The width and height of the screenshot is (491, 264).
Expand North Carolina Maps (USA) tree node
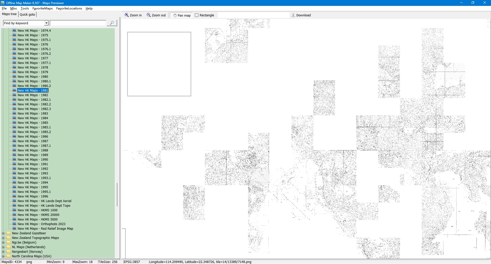tap(3, 256)
